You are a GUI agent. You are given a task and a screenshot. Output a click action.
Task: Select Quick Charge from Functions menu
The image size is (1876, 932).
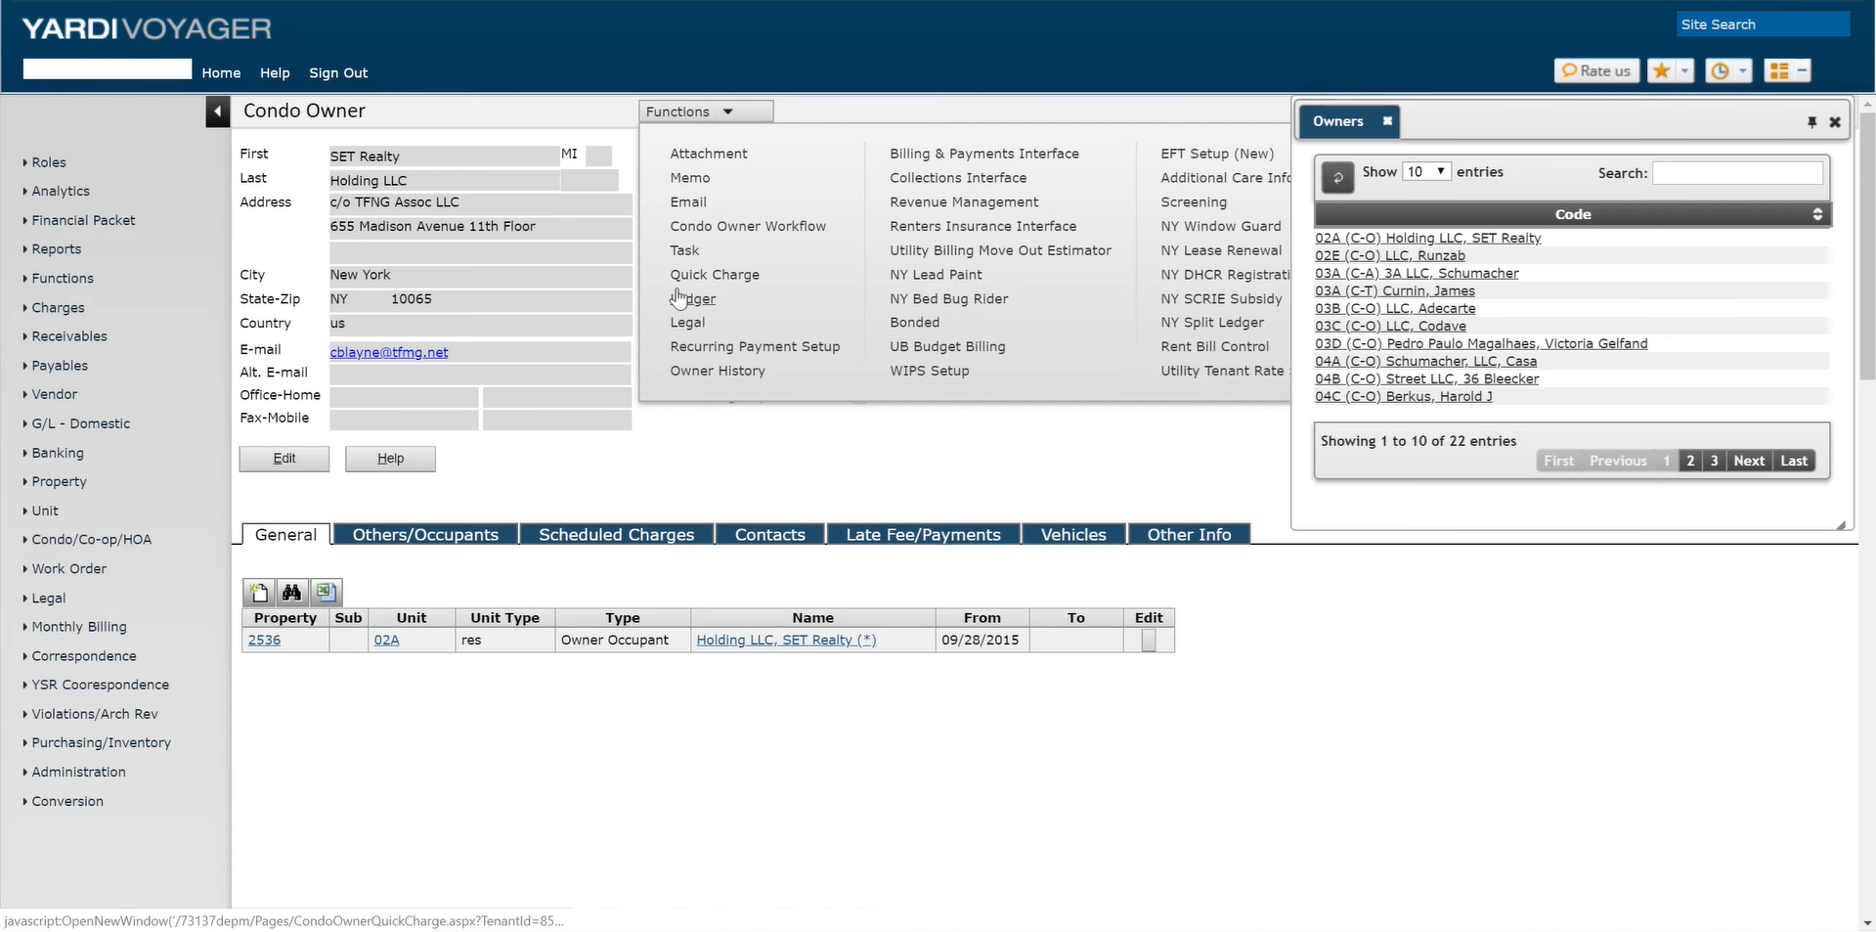tap(715, 275)
